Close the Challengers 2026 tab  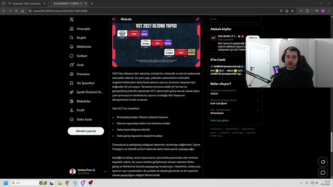click(44, 4)
